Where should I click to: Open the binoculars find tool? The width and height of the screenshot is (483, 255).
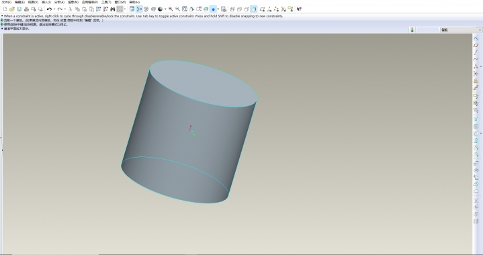(x=112, y=9)
